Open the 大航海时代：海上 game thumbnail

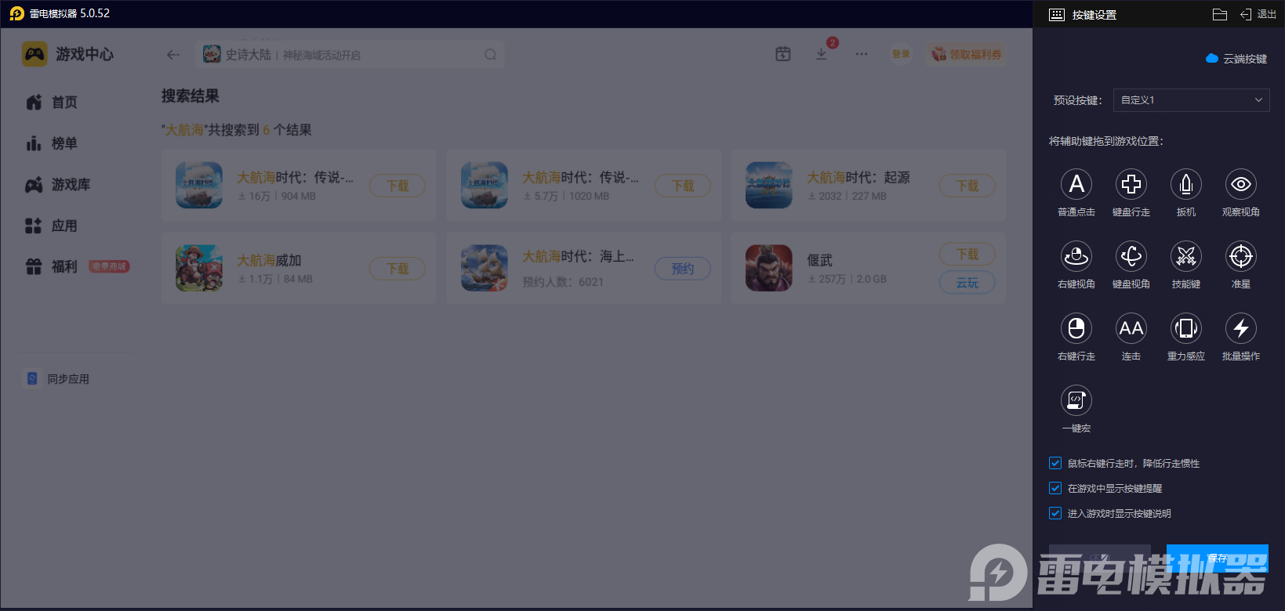tap(485, 268)
